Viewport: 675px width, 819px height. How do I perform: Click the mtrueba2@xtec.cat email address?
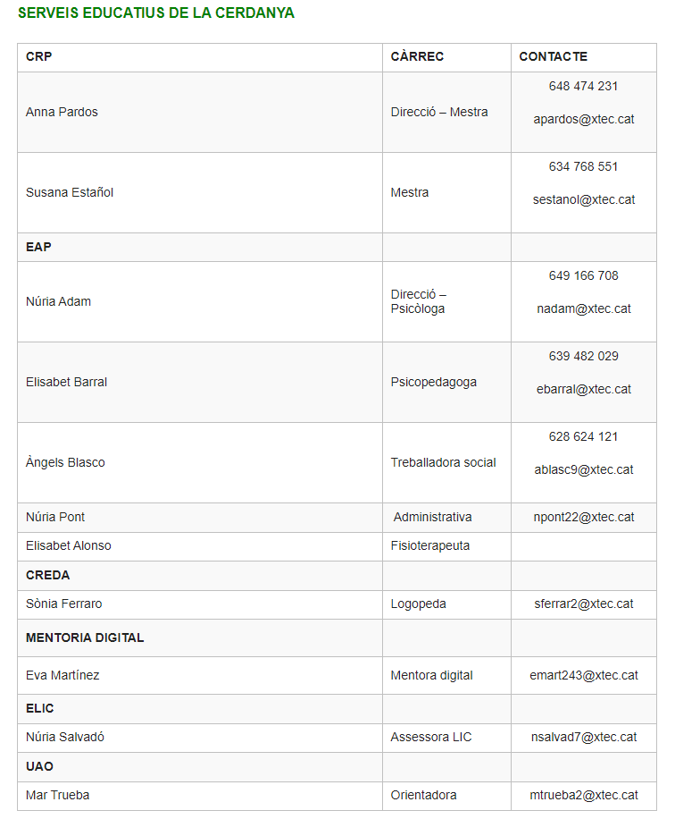point(584,795)
